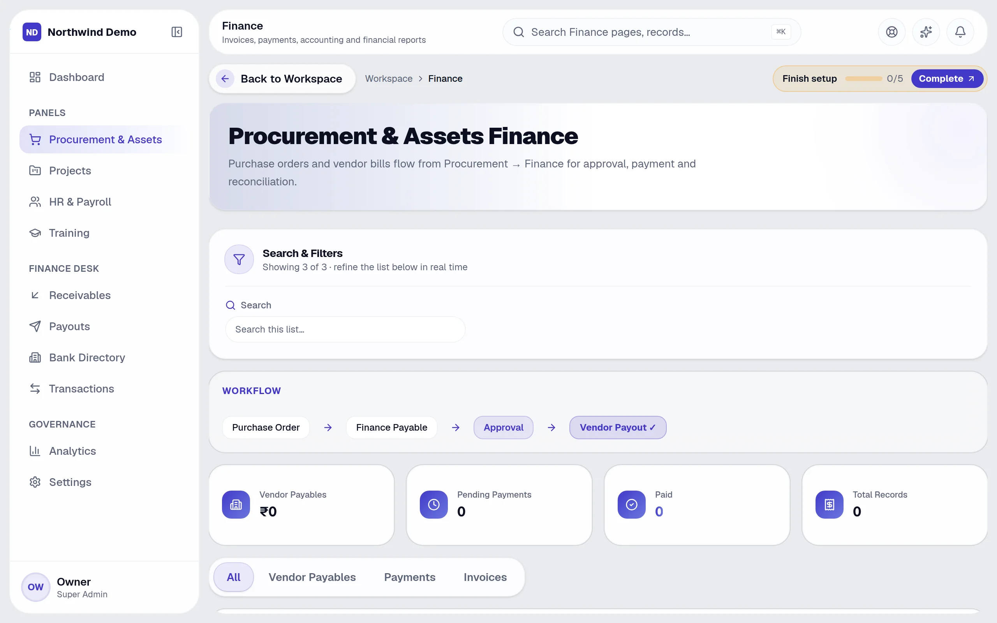Click the Finance breadcrumb text
This screenshot has height=623, width=997.
445,79
